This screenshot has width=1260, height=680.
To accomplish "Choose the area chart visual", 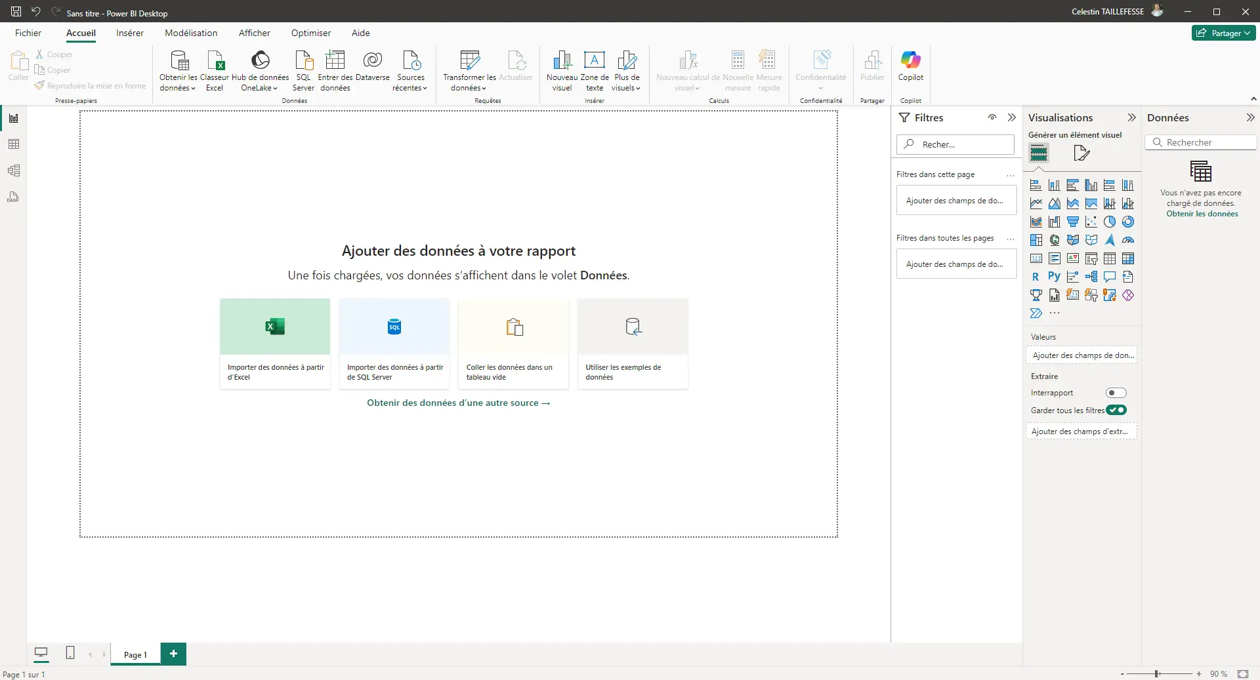I will click(x=1054, y=204).
